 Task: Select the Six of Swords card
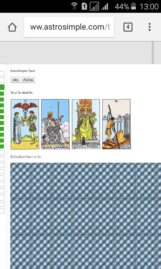point(116,124)
